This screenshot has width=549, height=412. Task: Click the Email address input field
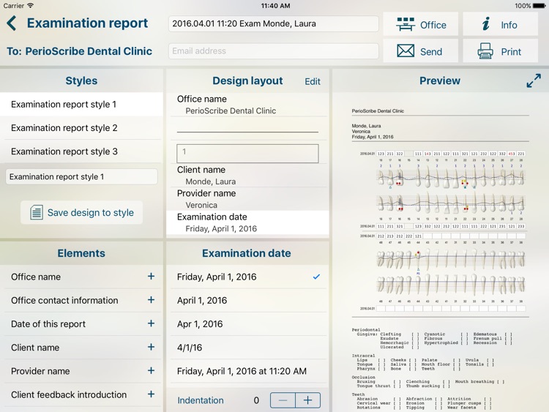pos(273,51)
